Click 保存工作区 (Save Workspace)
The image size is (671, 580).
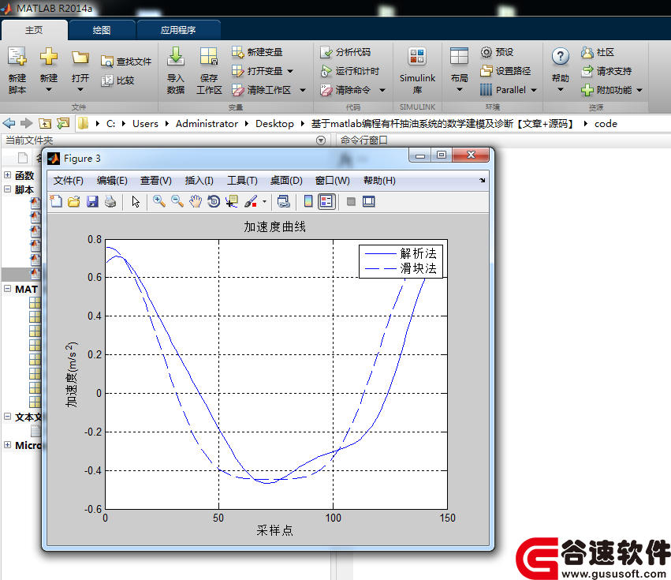click(x=209, y=69)
